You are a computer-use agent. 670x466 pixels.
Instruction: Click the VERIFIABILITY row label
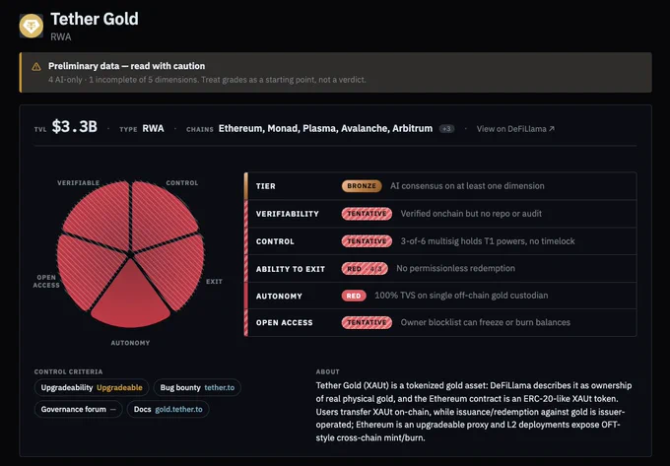[287, 214]
